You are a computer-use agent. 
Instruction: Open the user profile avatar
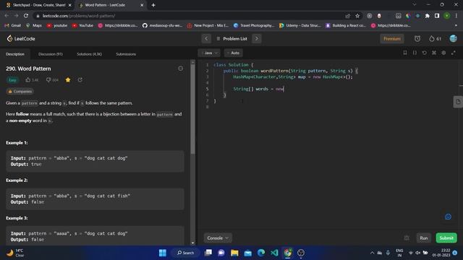454,38
